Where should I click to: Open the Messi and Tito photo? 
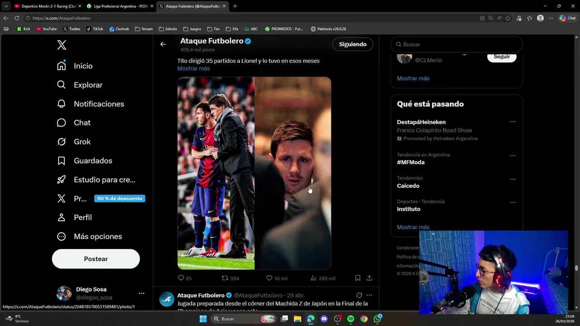[254, 173]
